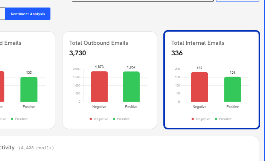
Task: Toggle Negative legend in Internal Emails chart
Action: pos(201,119)
